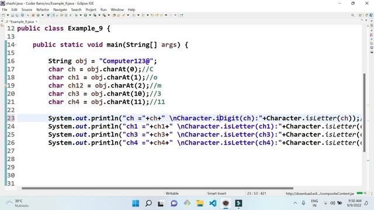
Task: Expand the Run button dropdown arrow
Action: coord(90,15)
